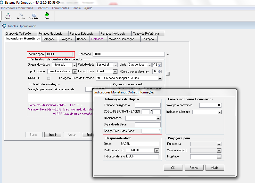Click the Tabelas Operacionais window icon
The height and width of the screenshot is (183, 255).
[x=4, y=26]
